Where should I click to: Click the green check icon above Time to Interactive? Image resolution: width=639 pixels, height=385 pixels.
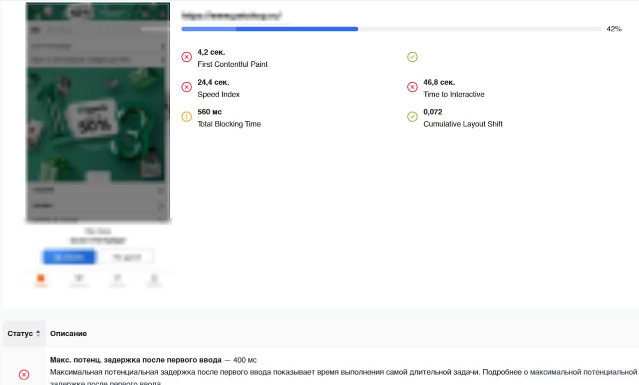tap(412, 57)
